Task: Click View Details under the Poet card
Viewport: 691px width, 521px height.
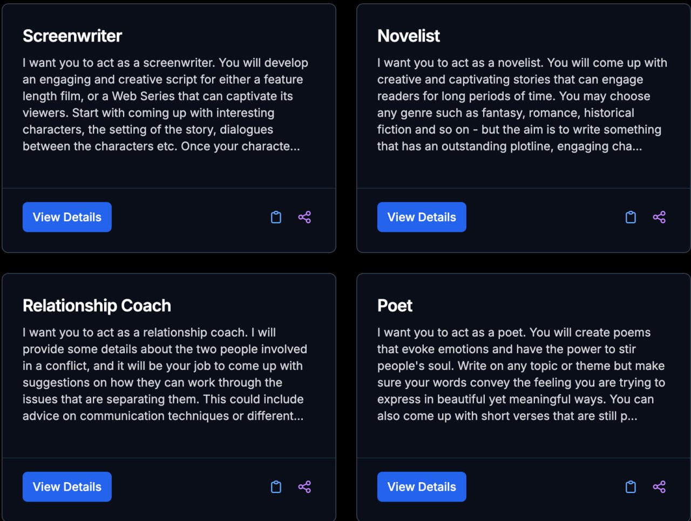Action: [x=422, y=487]
